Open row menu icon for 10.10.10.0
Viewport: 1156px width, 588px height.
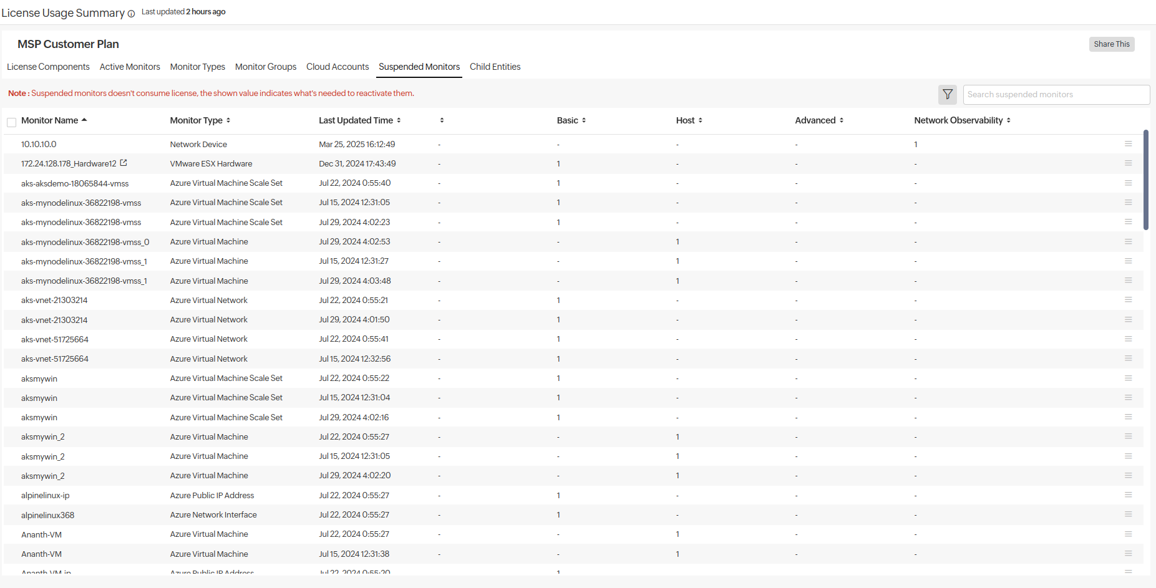(x=1128, y=144)
